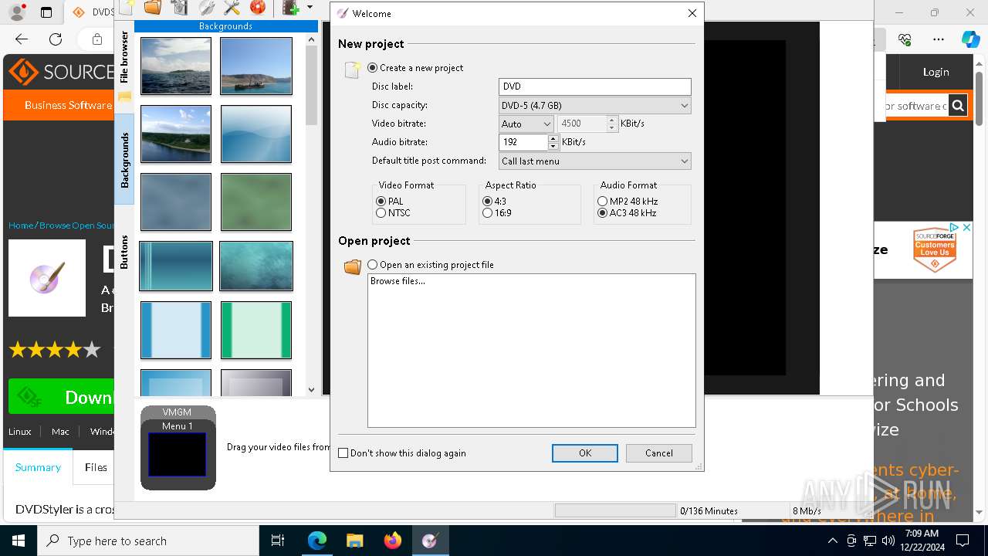Image resolution: width=988 pixels, height=556 pixels.
Task: Select NTSC video format
Action: point(381,213)
